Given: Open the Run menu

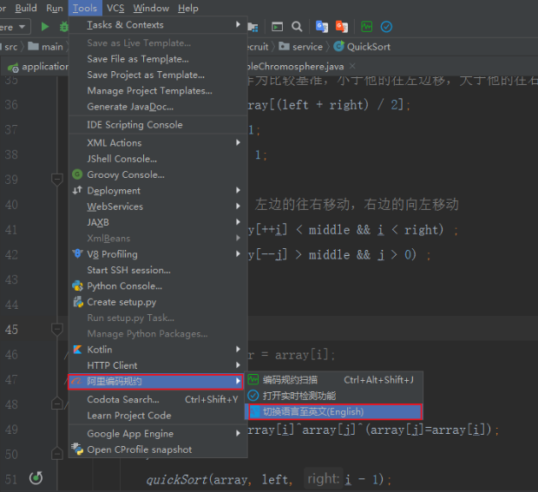Looking at the screenshot, I should coord(55,8).
